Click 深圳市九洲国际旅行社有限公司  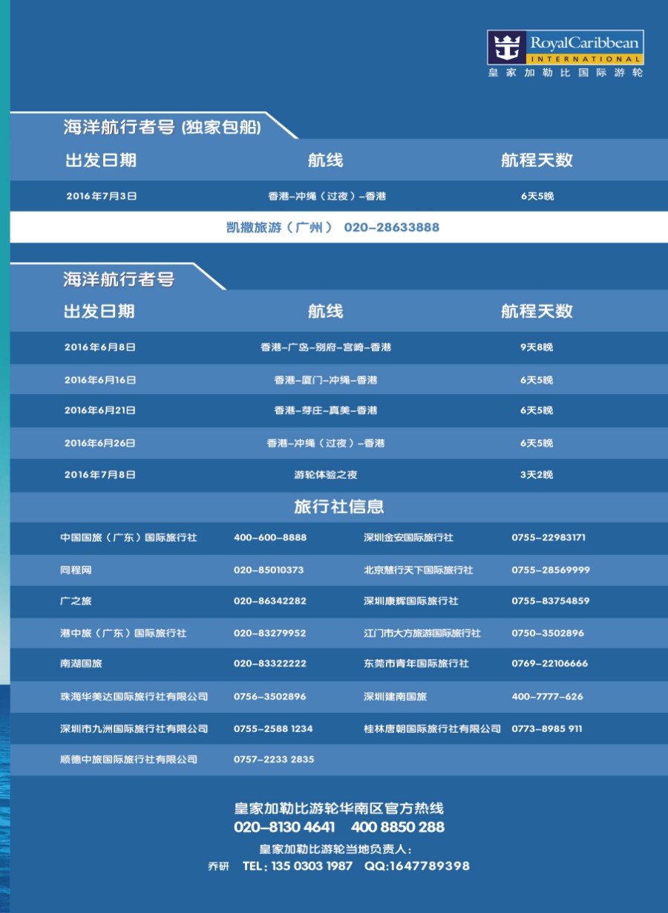134,729
